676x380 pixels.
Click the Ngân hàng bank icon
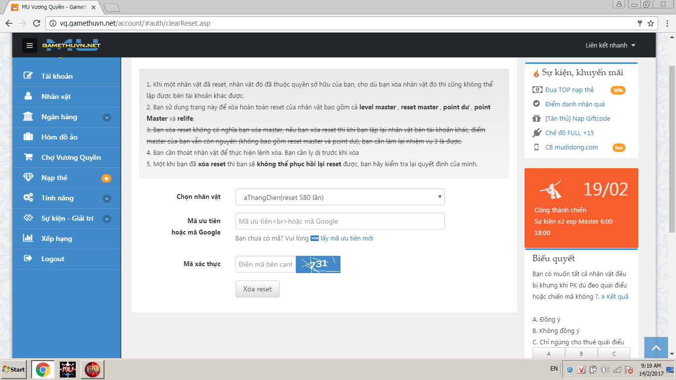coord(28,117)
